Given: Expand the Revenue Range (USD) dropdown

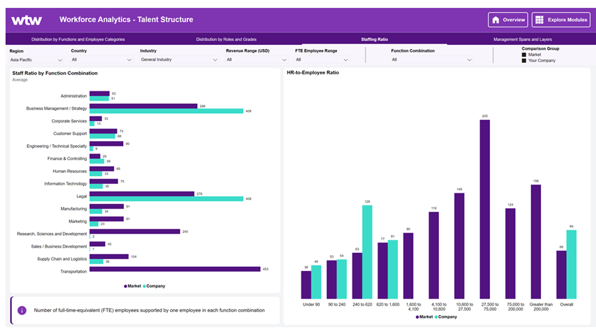Looking at the screenshot, I should tap(256, 60).
